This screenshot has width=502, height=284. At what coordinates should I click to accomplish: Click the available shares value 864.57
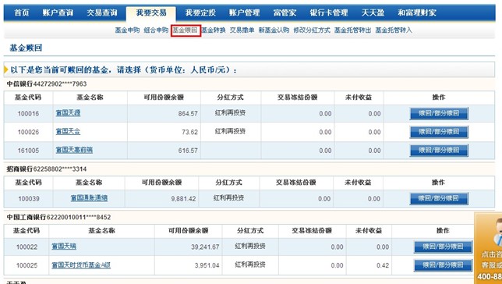click(x=188, y=113)
